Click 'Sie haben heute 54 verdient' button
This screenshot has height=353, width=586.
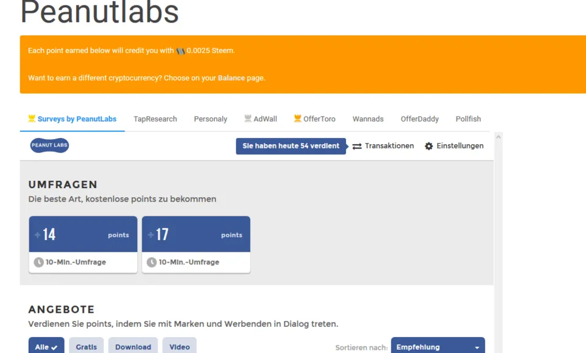tap(291, 146)
